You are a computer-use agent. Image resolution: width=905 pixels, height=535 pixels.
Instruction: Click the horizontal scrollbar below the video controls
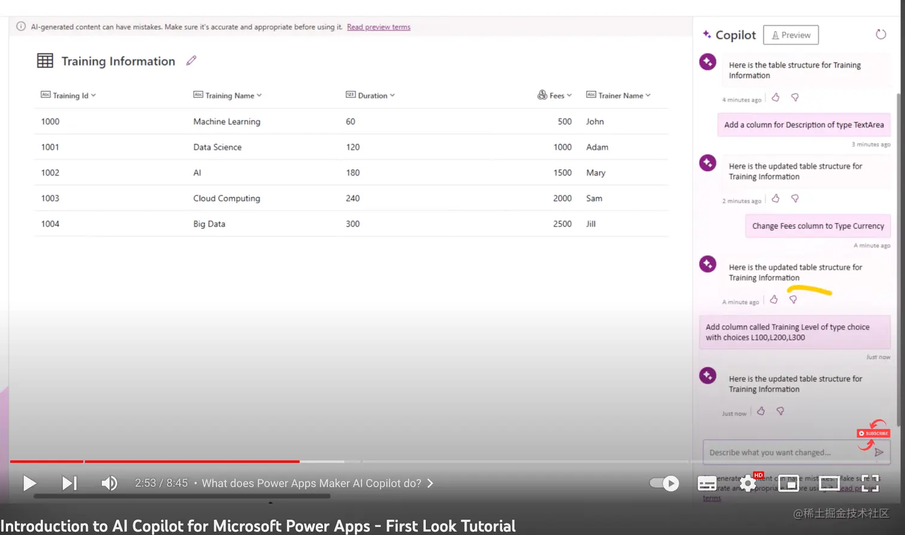(182, 496)
